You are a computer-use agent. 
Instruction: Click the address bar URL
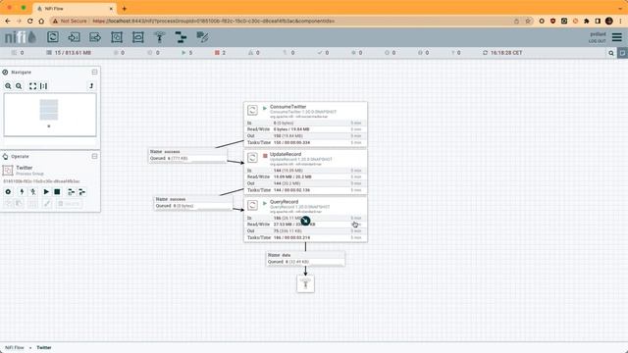point(214,21)
